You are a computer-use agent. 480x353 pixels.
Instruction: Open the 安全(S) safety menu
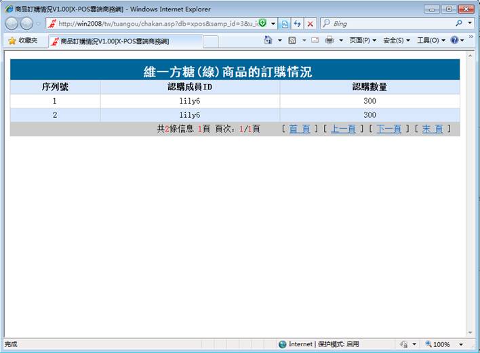pos(396,41)
